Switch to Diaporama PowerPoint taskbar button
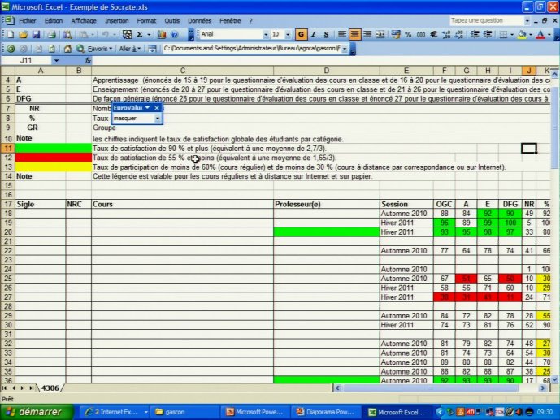The height and width of the screenshot is (420, 560). (x=326, y=412)
